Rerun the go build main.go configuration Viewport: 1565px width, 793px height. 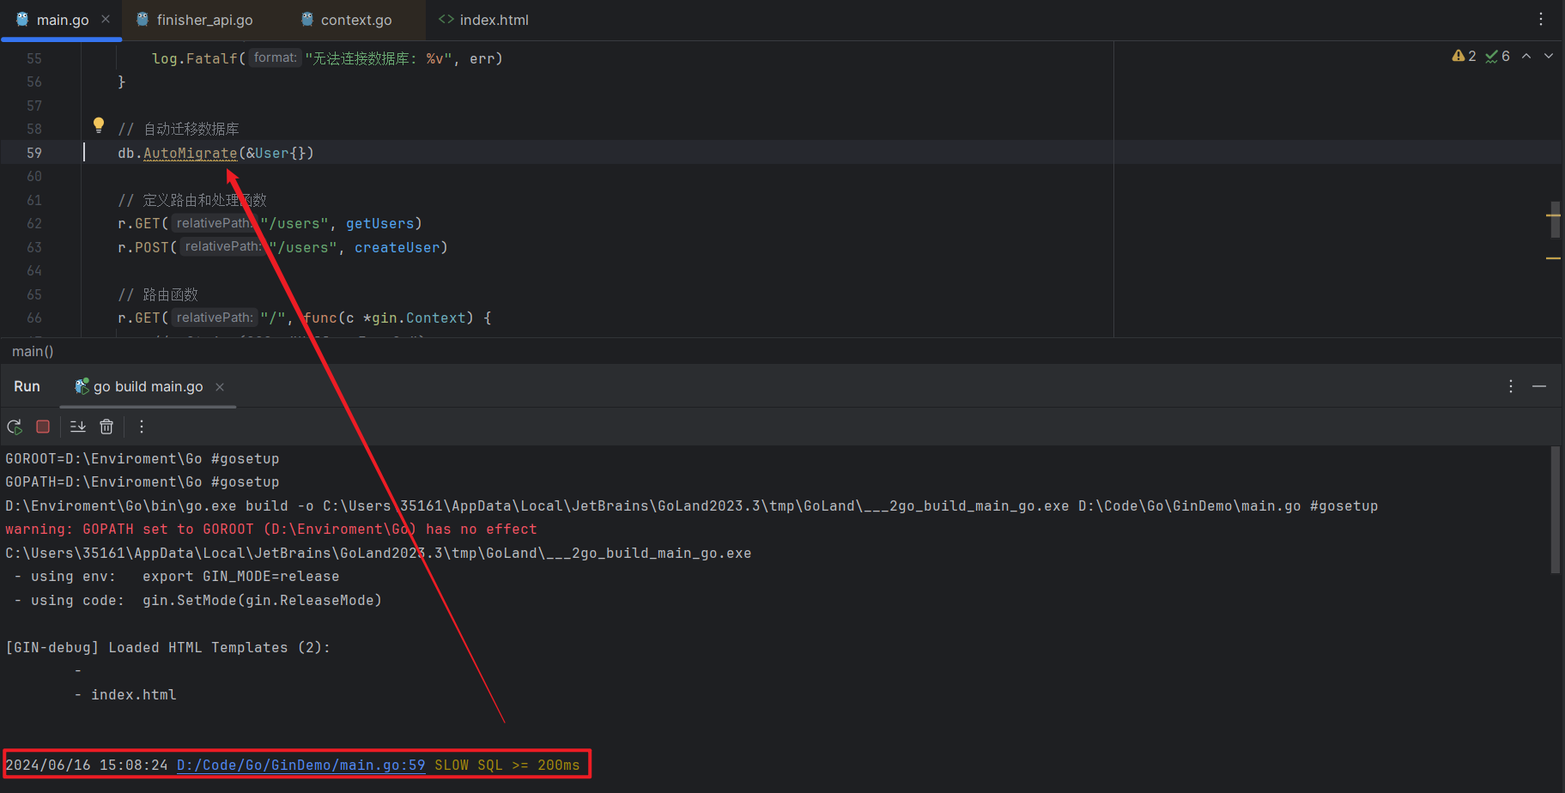click(15, 427)
